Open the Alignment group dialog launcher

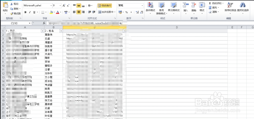[x=115, y=18]
